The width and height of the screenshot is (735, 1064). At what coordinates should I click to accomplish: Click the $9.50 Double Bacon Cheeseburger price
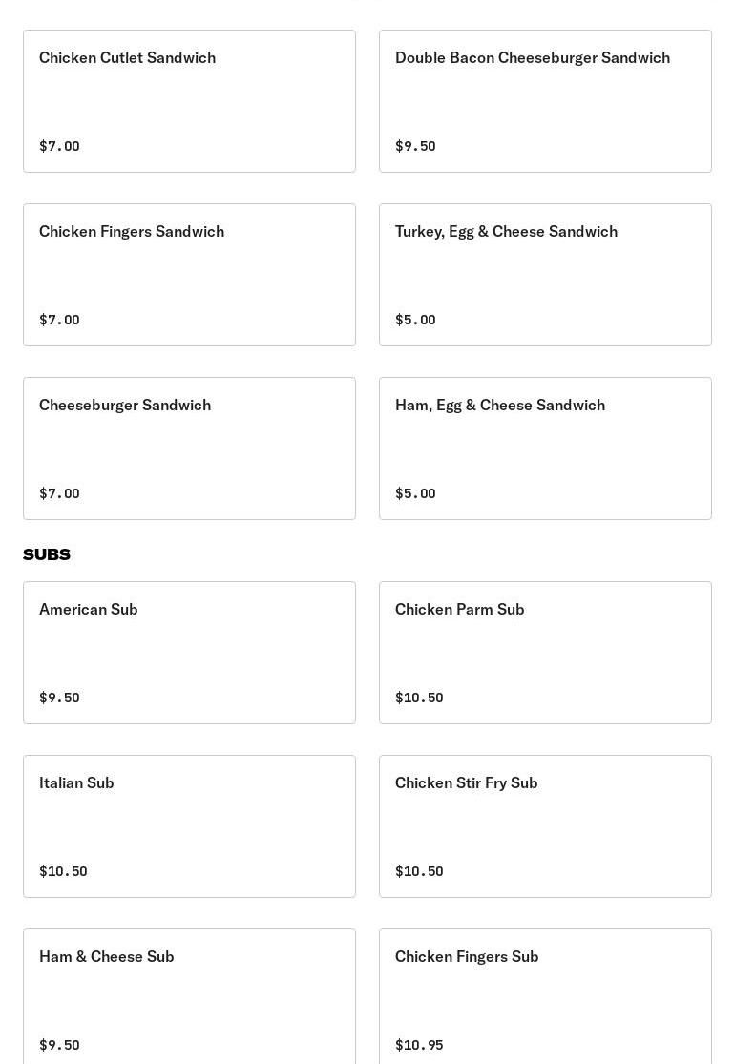click(415, 146)
